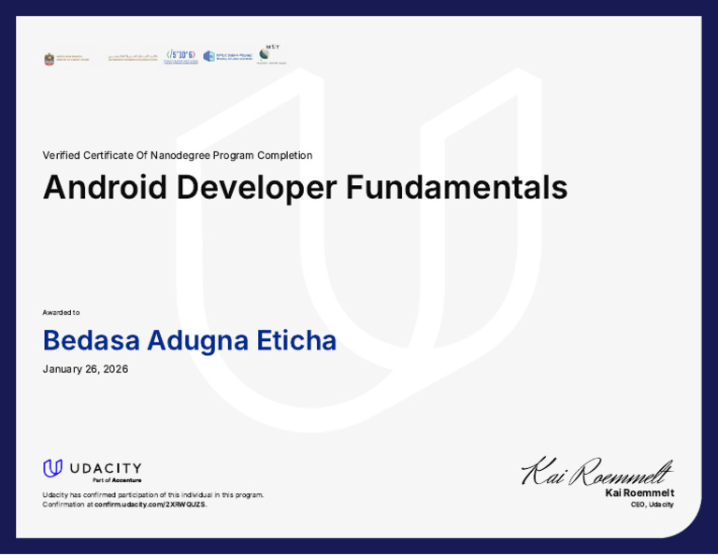Click 'Udacity has confirmed participation' sentence

[153, 494]
